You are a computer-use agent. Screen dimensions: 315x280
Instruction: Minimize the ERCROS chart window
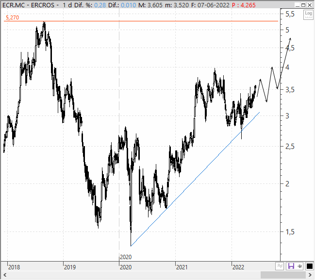[x=298, y=5]
